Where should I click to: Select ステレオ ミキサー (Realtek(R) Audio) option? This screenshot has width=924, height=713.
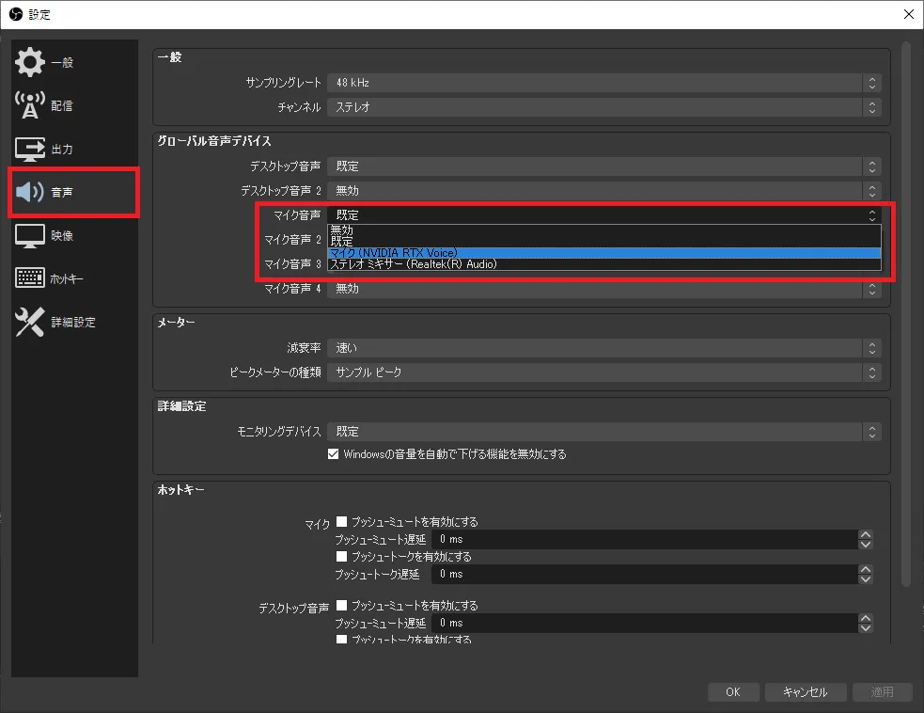coord(604,264)
